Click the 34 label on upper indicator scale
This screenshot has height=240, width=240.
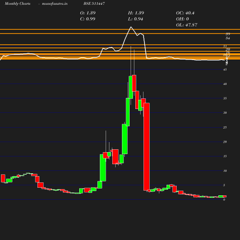coord(228,38)
